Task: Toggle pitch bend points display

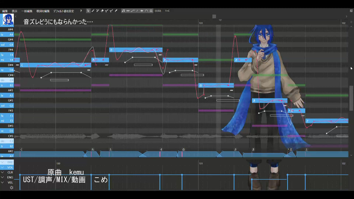Action: pyautogui.click(x=132, y=11)
